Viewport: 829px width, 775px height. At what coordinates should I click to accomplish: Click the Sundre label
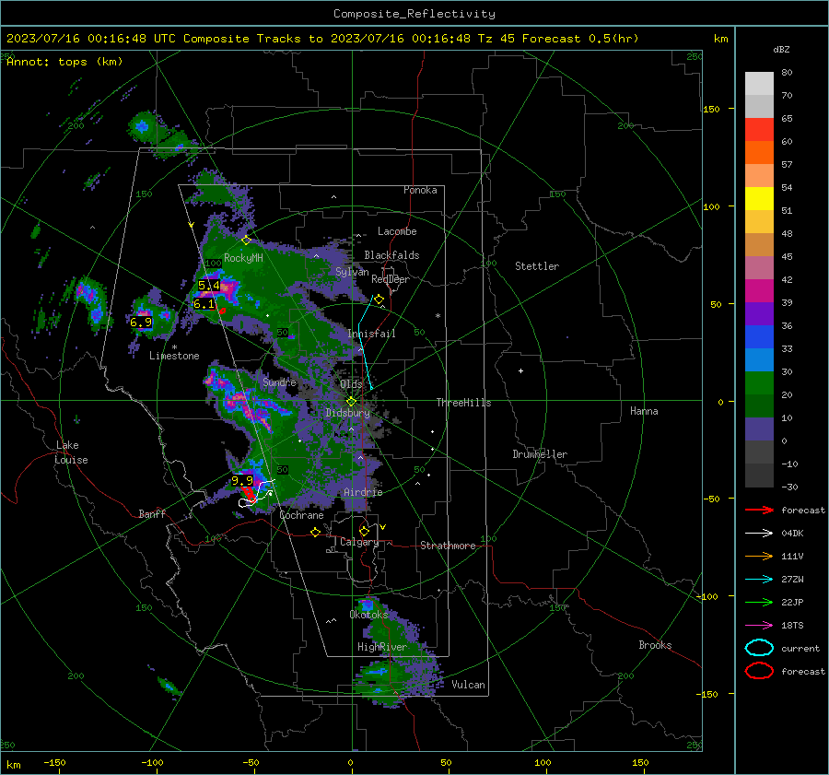pos(279,382)
